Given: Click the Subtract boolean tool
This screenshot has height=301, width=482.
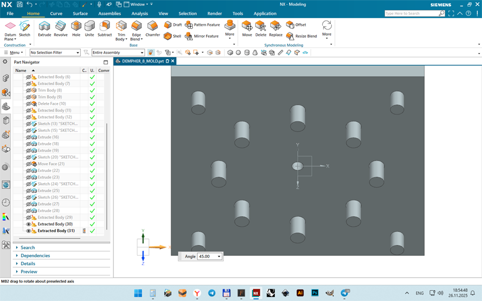Looking at the screenshot, I should (104, 29).
